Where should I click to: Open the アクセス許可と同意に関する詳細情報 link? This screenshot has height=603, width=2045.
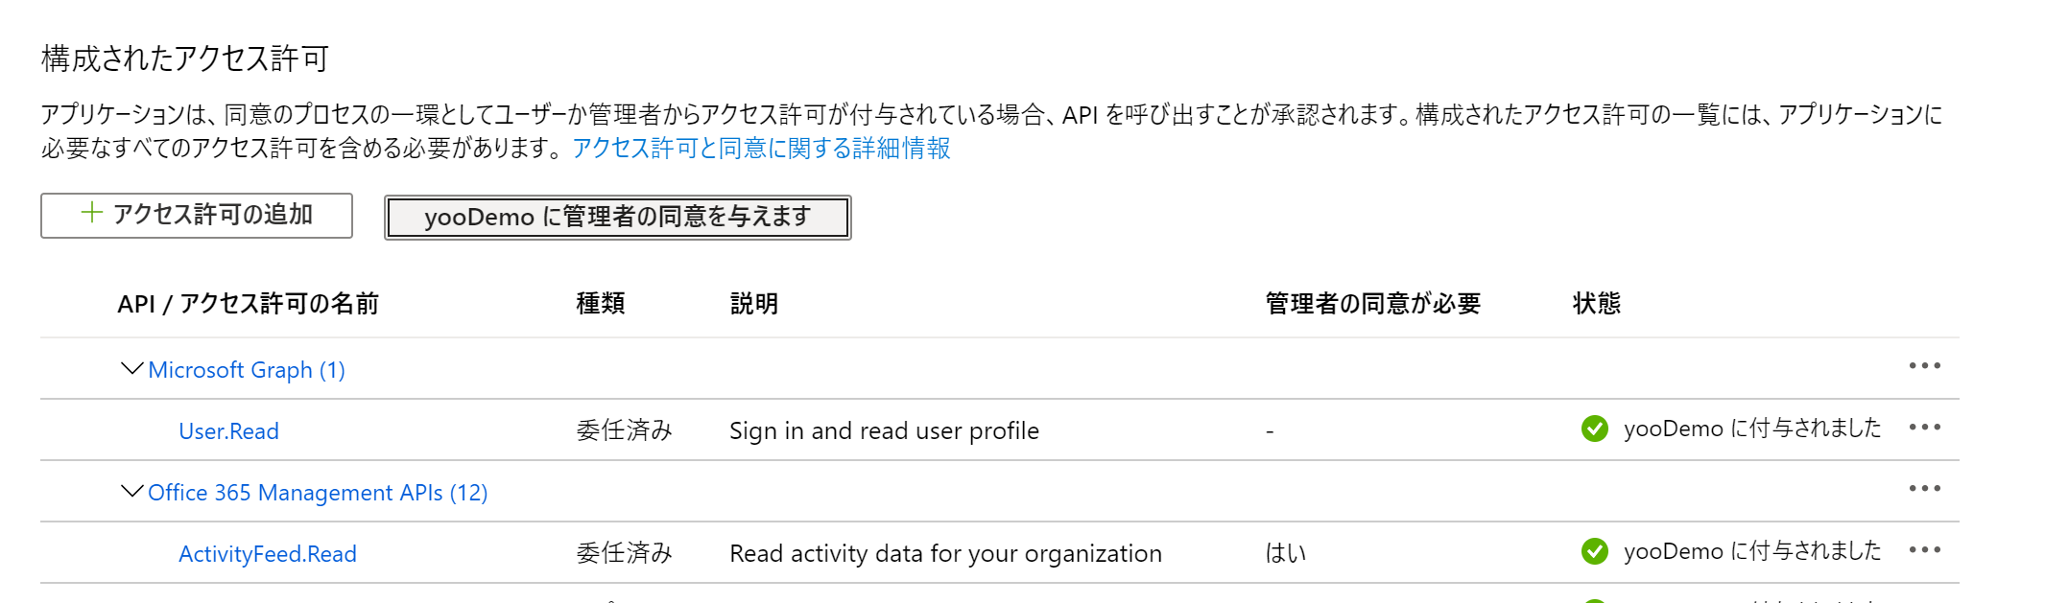pos(762,150)
